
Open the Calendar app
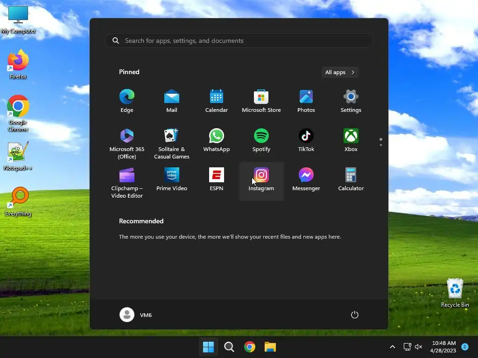[217, 101]
